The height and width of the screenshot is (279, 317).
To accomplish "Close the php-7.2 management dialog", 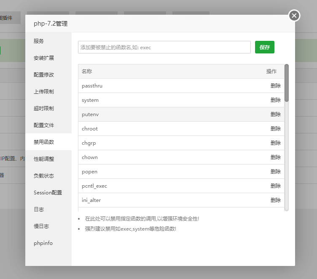I will (294, 16).
